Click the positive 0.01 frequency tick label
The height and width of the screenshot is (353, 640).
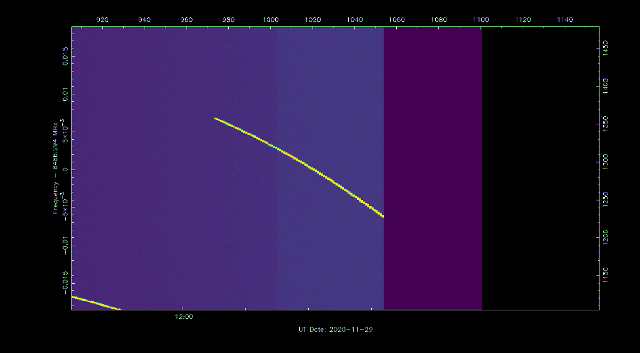(x=65, y=94)
